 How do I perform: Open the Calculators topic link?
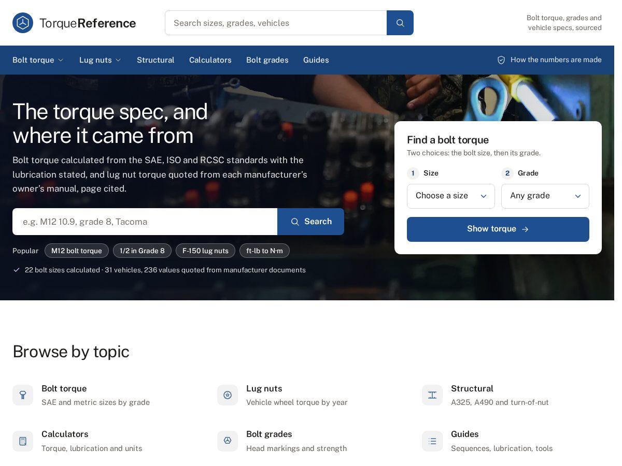pyautogui.click(x=65, y=434)
